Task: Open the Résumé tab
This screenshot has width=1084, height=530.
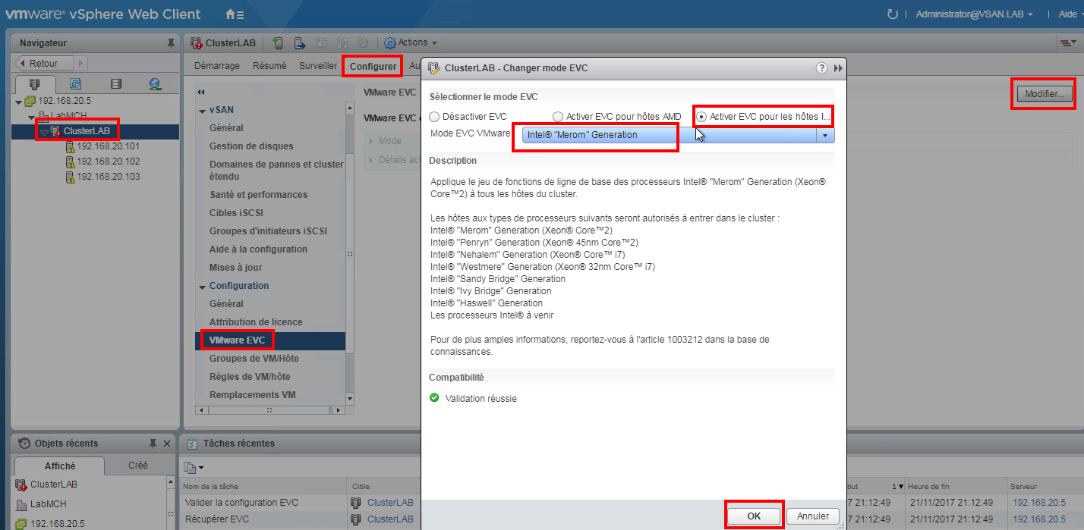Action: (x=269, y=66)
